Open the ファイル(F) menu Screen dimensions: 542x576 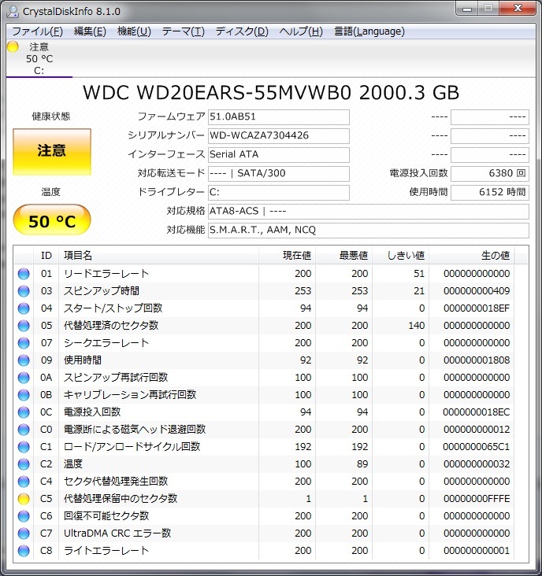coord(37,31)
